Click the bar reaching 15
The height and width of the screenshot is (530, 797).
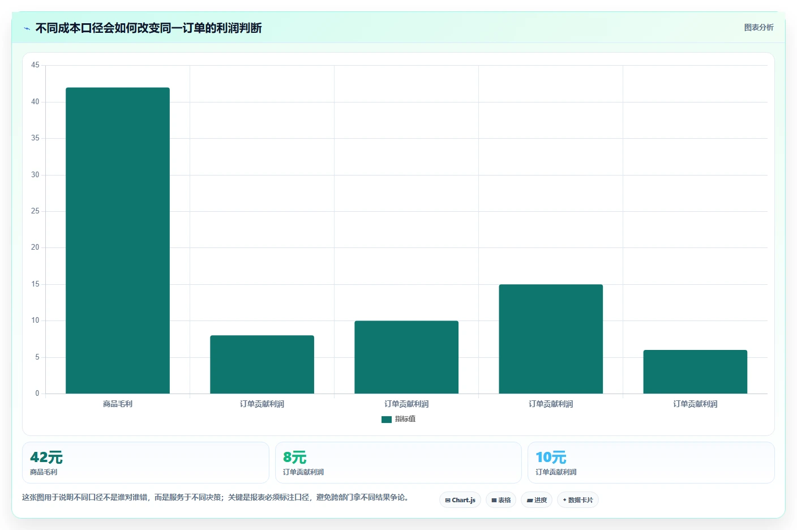551,339
